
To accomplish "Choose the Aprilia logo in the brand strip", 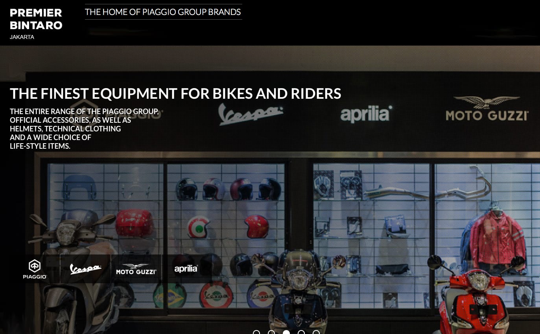I will click(x=186, y=269).
